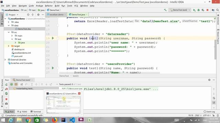Expand the main folder
Image resolution: width=220 pixels, height=123 pixels.
[12, 36]
